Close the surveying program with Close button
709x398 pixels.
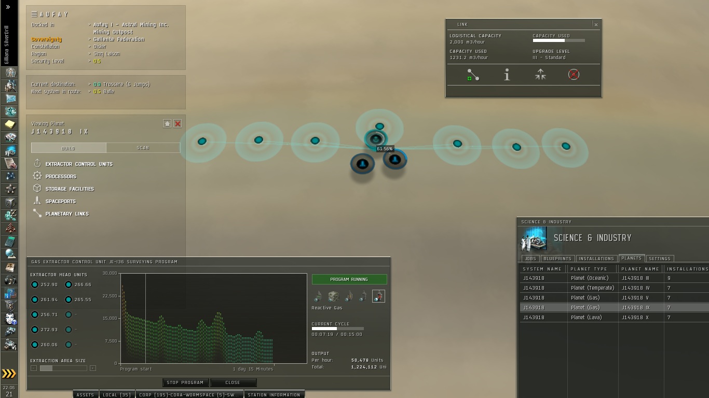point(233,382)
